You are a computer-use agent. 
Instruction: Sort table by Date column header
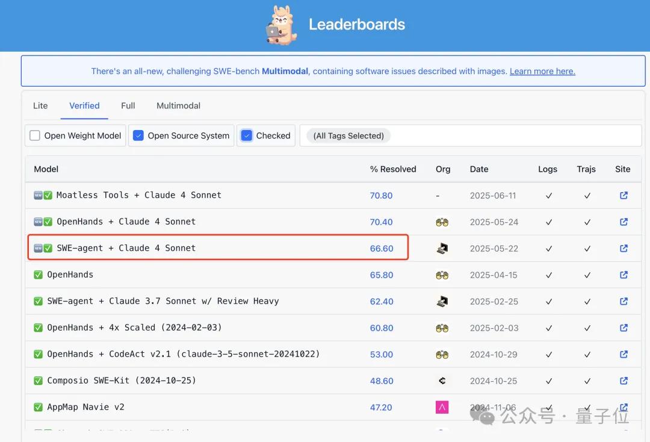[x=479, y=169]
